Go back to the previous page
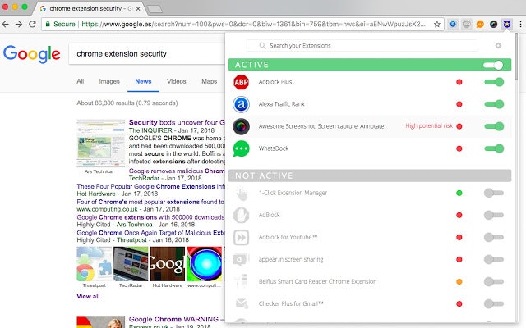This screenshot has width=526, height=328. (6, 24)
